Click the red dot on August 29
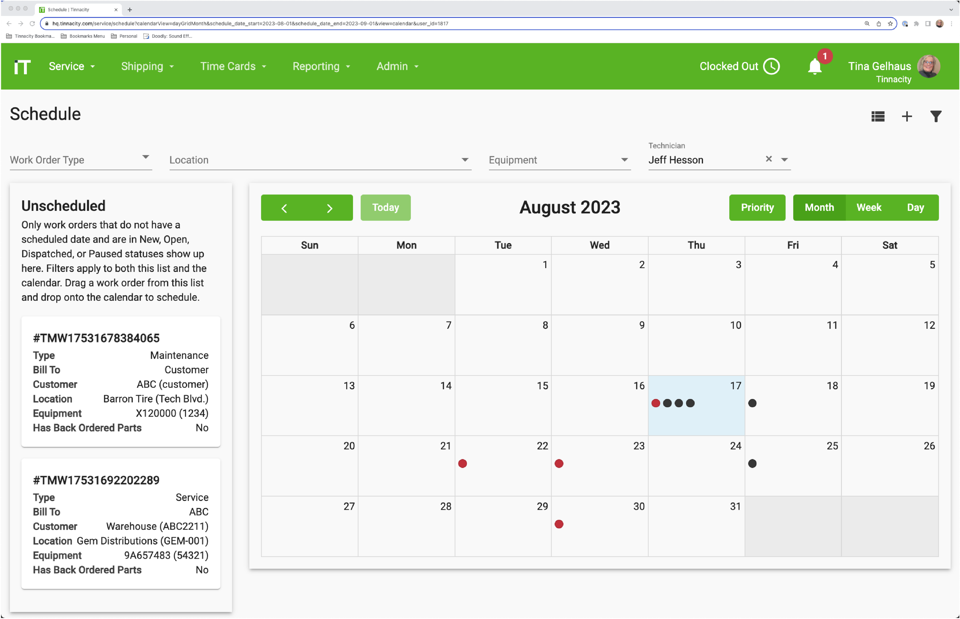The width and height of the screenshot is (960, 619). click(x=559, y=524)
